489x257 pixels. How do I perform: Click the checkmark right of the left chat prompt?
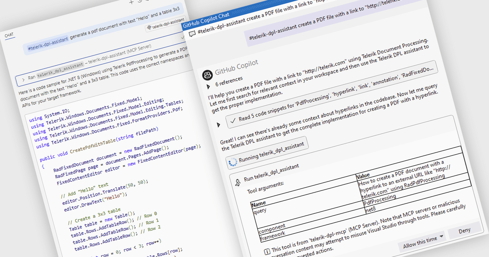click(183, 37)
